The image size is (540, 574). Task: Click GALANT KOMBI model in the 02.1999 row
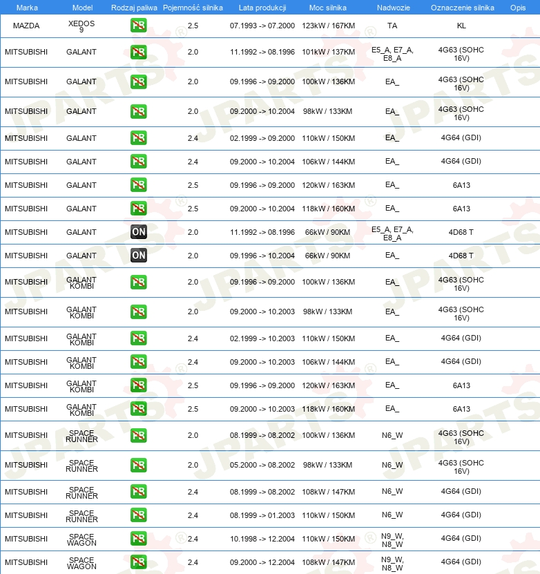pyautogui.click(x=81, y=339)
